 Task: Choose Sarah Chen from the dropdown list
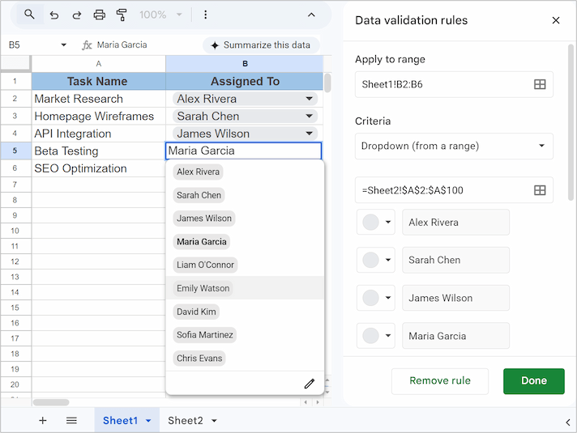click(199, 195)
